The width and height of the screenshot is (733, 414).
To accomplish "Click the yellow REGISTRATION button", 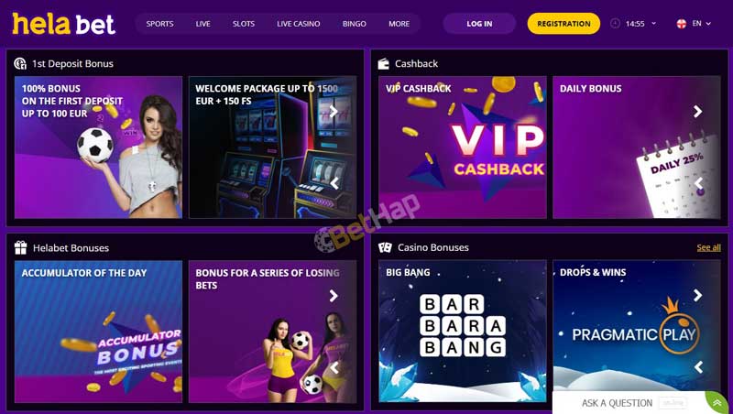I will coord(563,24).
